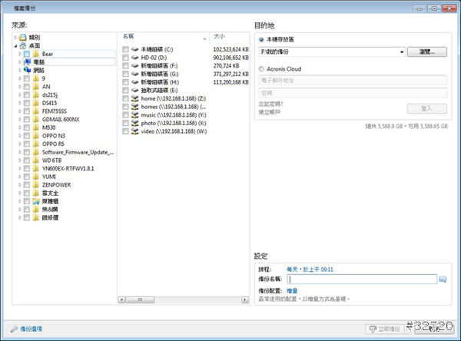This screenshot has height=341, width=461.
Task: Select the local storage radio button
Action: tap(261, 39)
